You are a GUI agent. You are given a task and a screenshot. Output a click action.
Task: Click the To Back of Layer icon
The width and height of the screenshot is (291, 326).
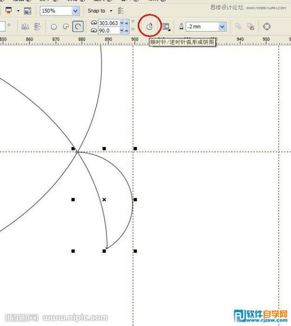click(250, 27)
